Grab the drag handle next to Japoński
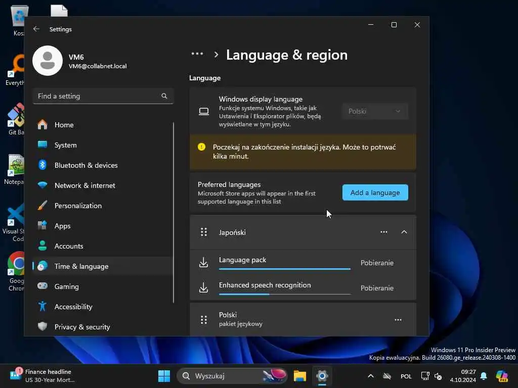This screenshot has width=518, height=388. pos(204,232)
